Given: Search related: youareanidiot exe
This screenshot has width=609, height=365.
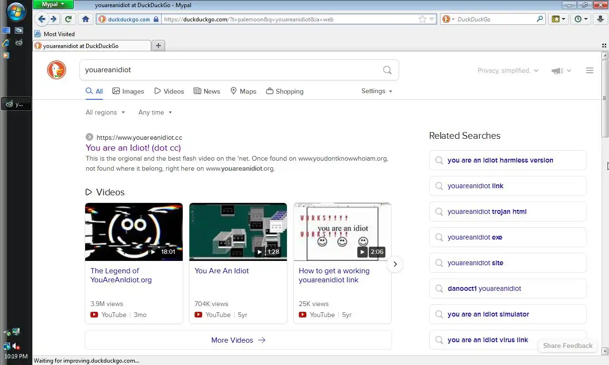Looking at the screenshot, I should (x=508, y=237).
